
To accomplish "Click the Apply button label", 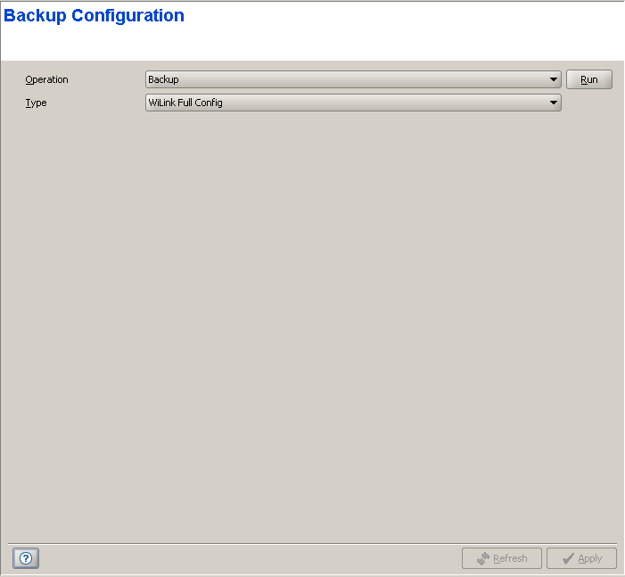I will (590, 558).
